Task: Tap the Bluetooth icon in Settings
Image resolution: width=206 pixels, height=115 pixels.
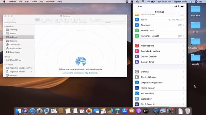Action: pyautogui.click(x=137, y=25)
